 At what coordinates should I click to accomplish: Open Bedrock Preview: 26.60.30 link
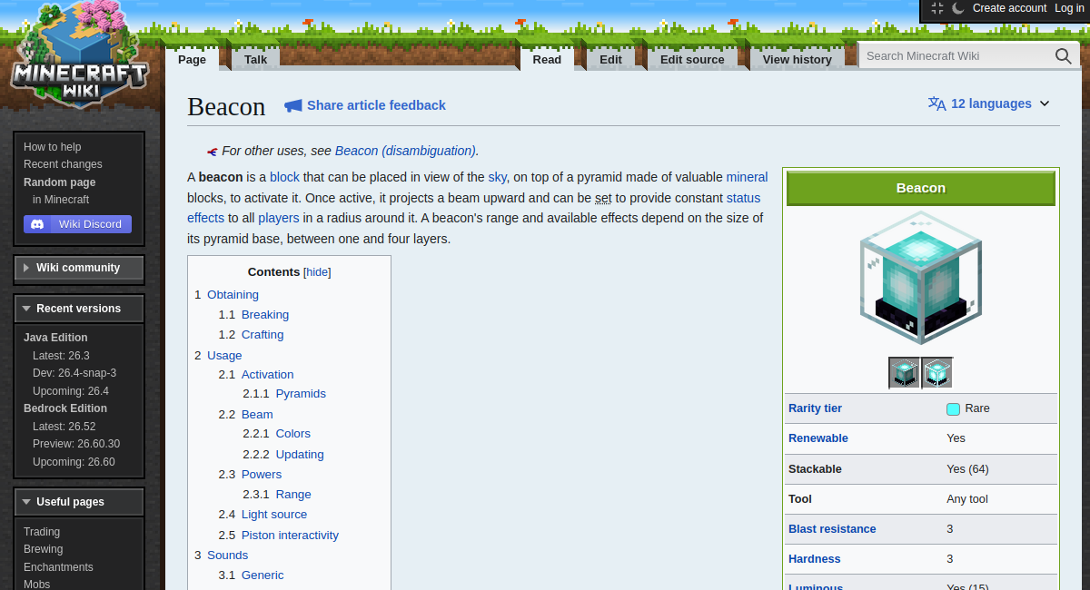pyautogui.click(x=76, y=444)
